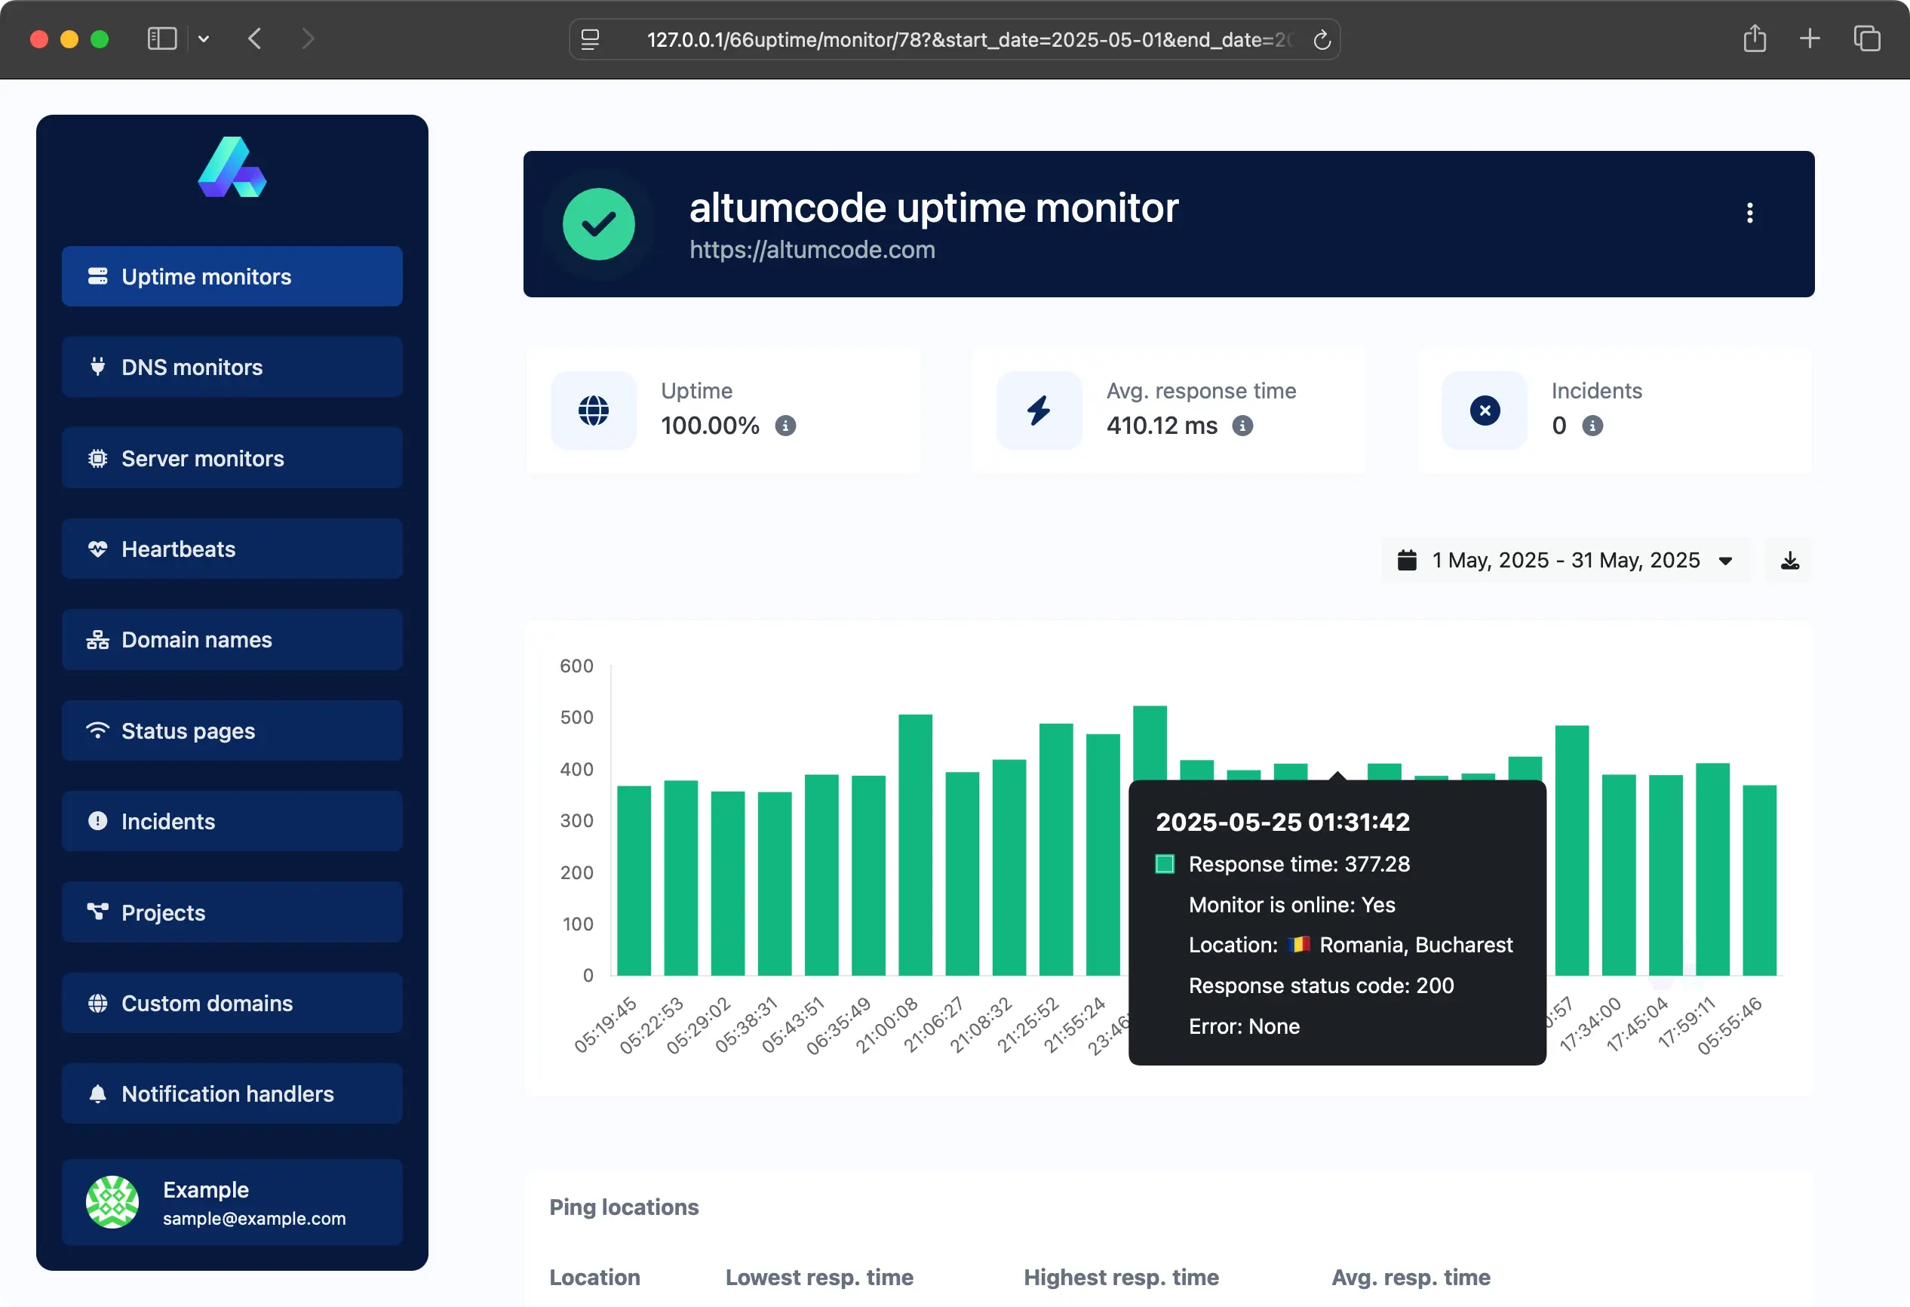Open the Example account profile
Viewport: 1910px width, 1307px height.
click(232, 1202)
